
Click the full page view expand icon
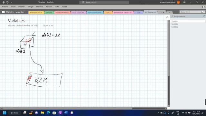pos(167,17)
